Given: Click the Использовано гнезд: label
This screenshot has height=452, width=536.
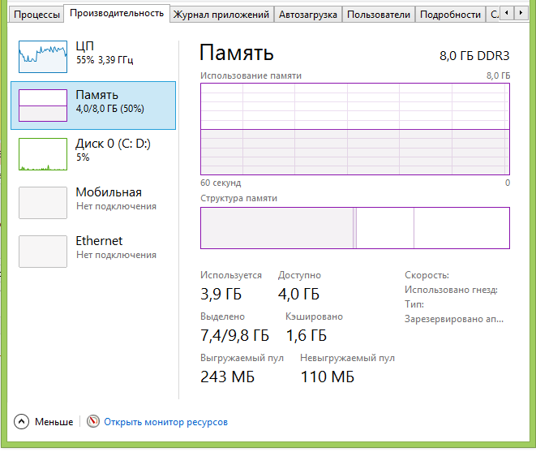Looking at the screenshot, I should (451, 290).
